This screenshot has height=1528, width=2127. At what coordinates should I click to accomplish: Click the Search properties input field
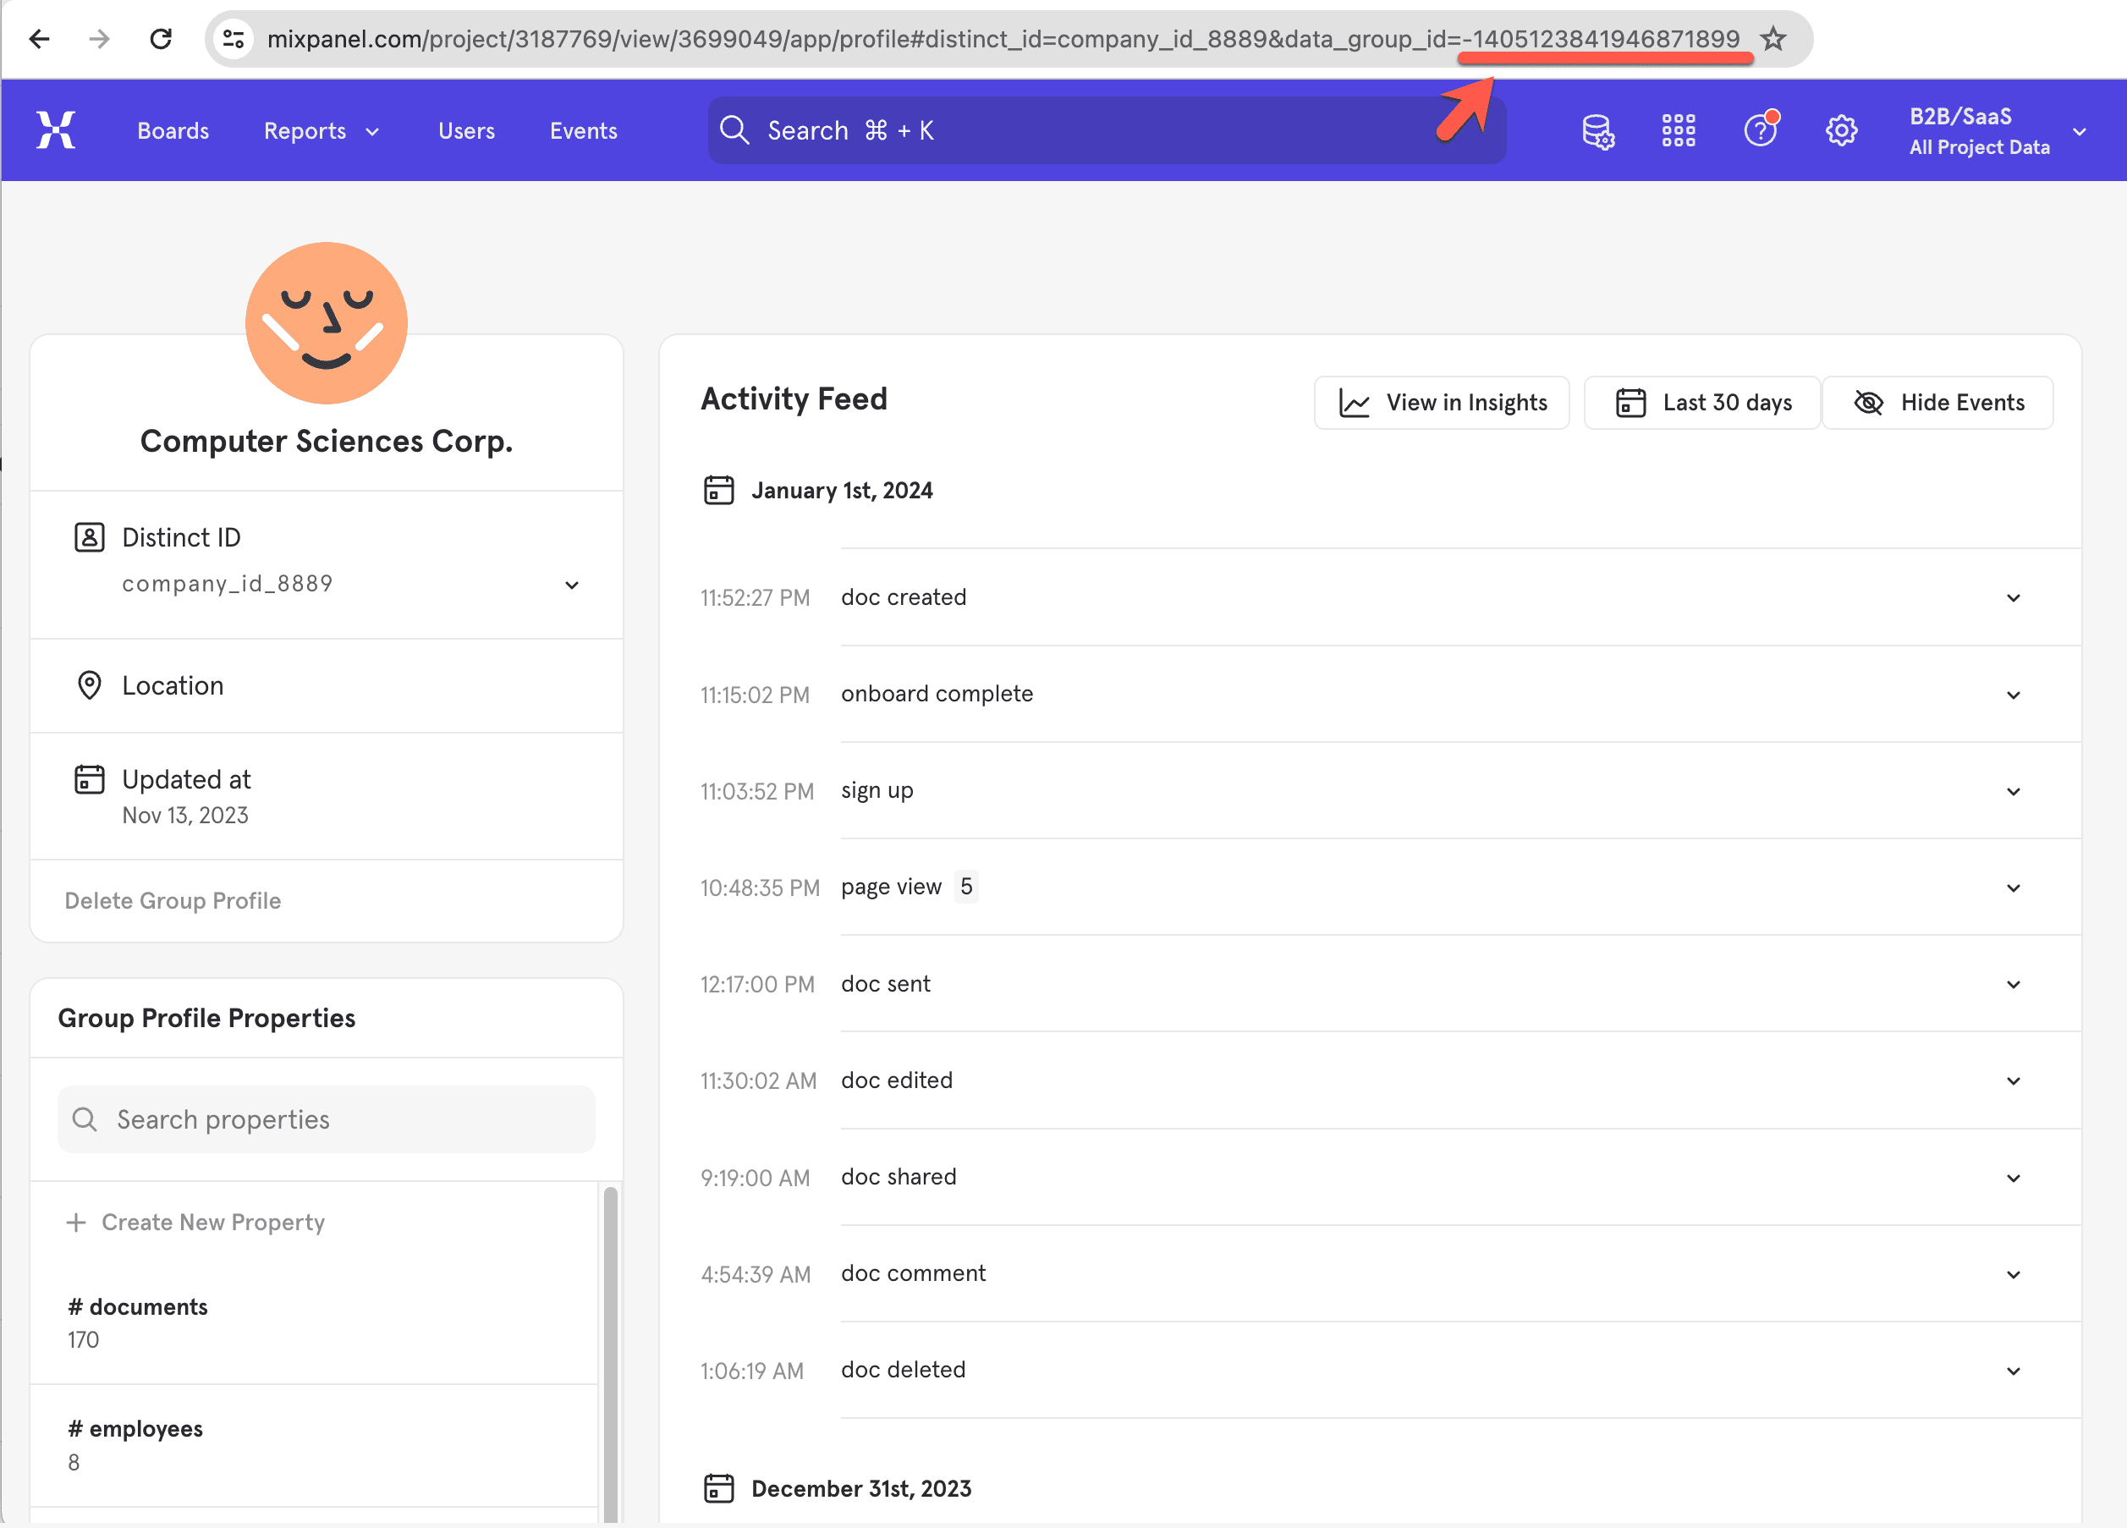[327, 1119]
